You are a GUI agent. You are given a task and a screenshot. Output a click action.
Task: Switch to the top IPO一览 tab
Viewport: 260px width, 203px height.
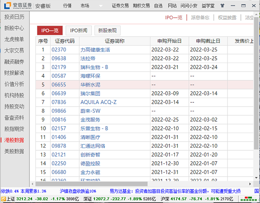tap(174, 18)
